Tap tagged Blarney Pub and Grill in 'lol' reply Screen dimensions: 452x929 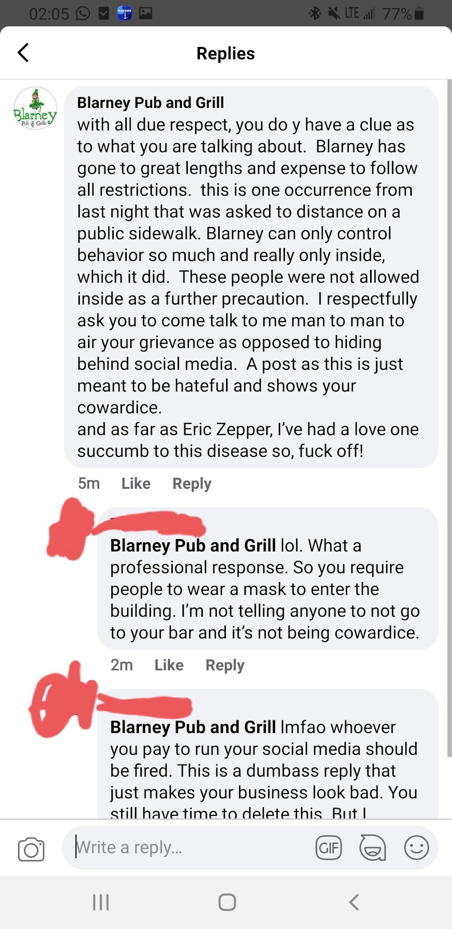click(x=193, y=545)
